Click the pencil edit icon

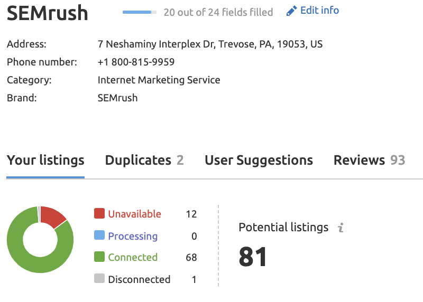tap(291, 11)
